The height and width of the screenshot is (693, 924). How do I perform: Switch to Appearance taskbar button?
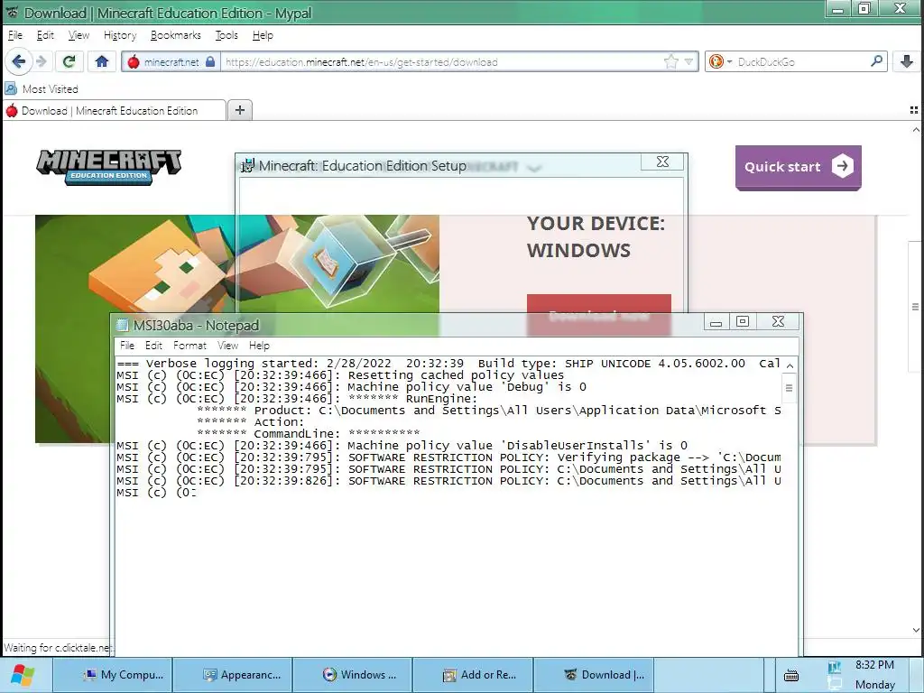click(x=234, y=675)
